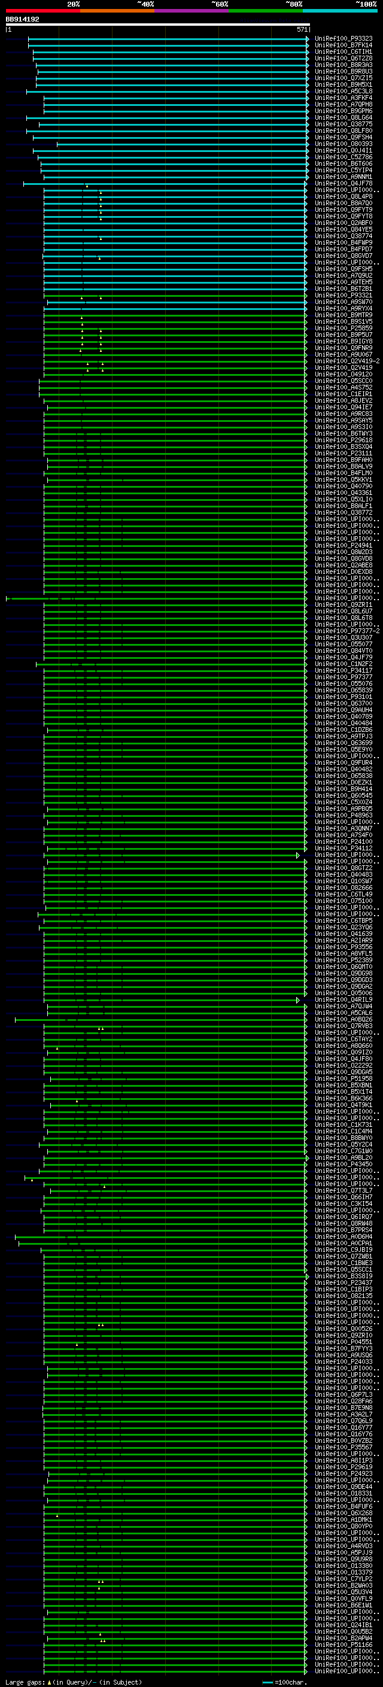Select hit label UniRef100_B6T2B1
Image resolution: width=383 pixels, height=1687 pixels.
point(344,289)
